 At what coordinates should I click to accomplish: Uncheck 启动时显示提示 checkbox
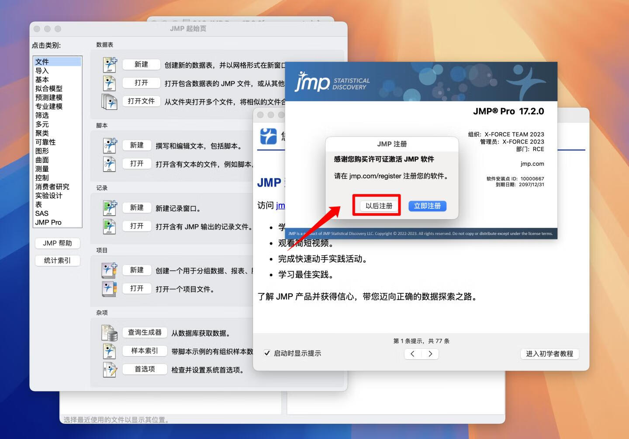pyautogui.click(x=267, y=353)
